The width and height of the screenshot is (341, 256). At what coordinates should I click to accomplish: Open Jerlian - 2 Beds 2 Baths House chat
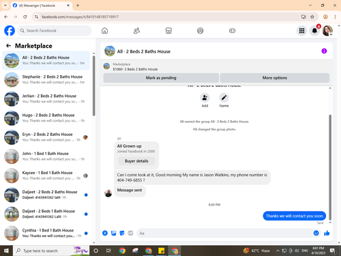[x=46, y=99]
